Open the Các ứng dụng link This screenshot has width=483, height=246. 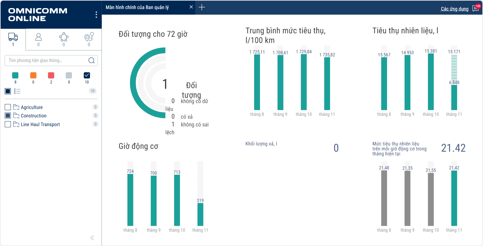coord(454,9)
